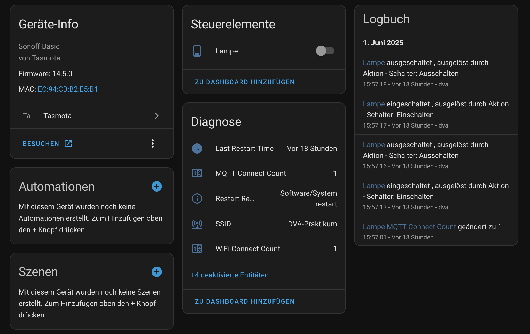The width and height of the screenshot is (530, 334).
Task: Open Lampe link in first logbook entry
Action: point(374,62)
